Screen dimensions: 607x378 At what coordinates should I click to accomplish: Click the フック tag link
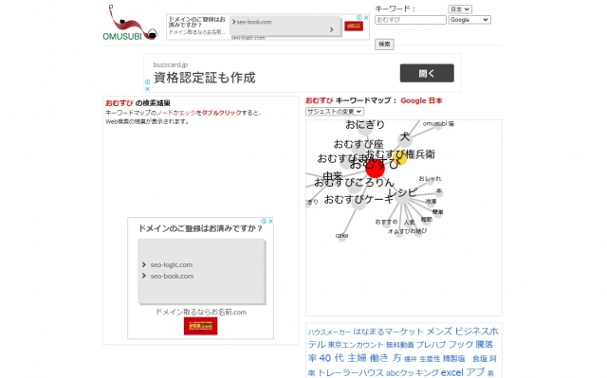(x=461, y=345)
